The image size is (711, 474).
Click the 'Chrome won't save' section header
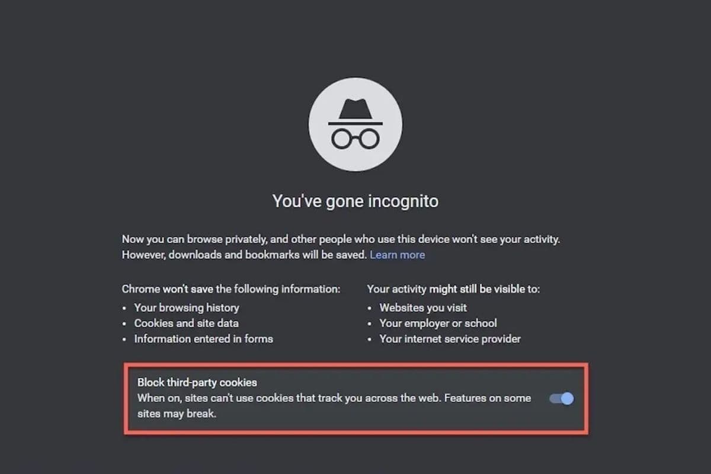point(230,289)
